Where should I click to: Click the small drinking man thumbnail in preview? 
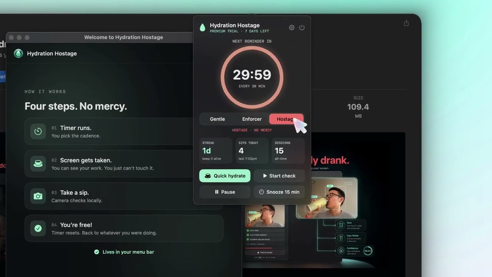click(x=265, y=215)
